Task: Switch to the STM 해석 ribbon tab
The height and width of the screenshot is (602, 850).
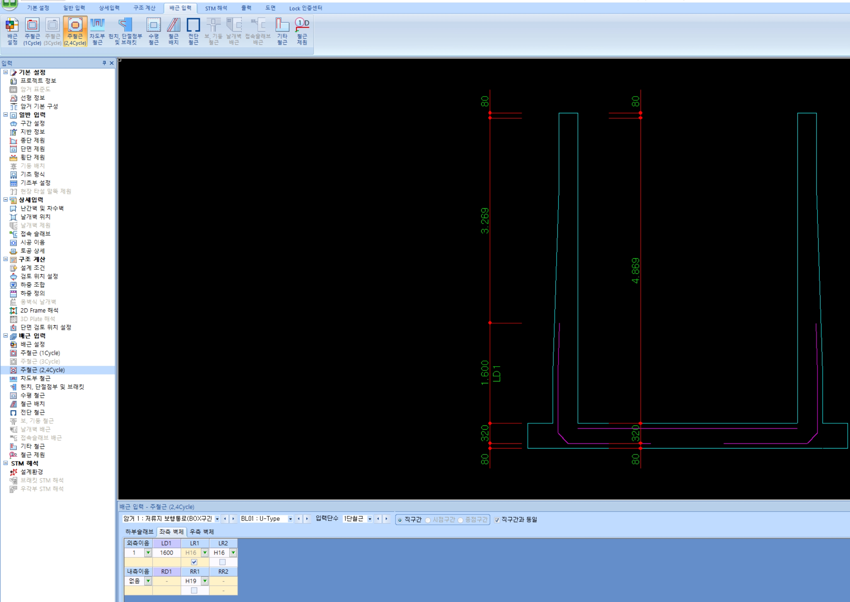Action: tap(216, 8)
